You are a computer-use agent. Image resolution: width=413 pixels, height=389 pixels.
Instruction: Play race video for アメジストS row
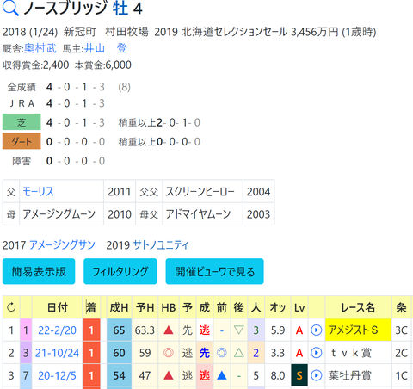316,330
